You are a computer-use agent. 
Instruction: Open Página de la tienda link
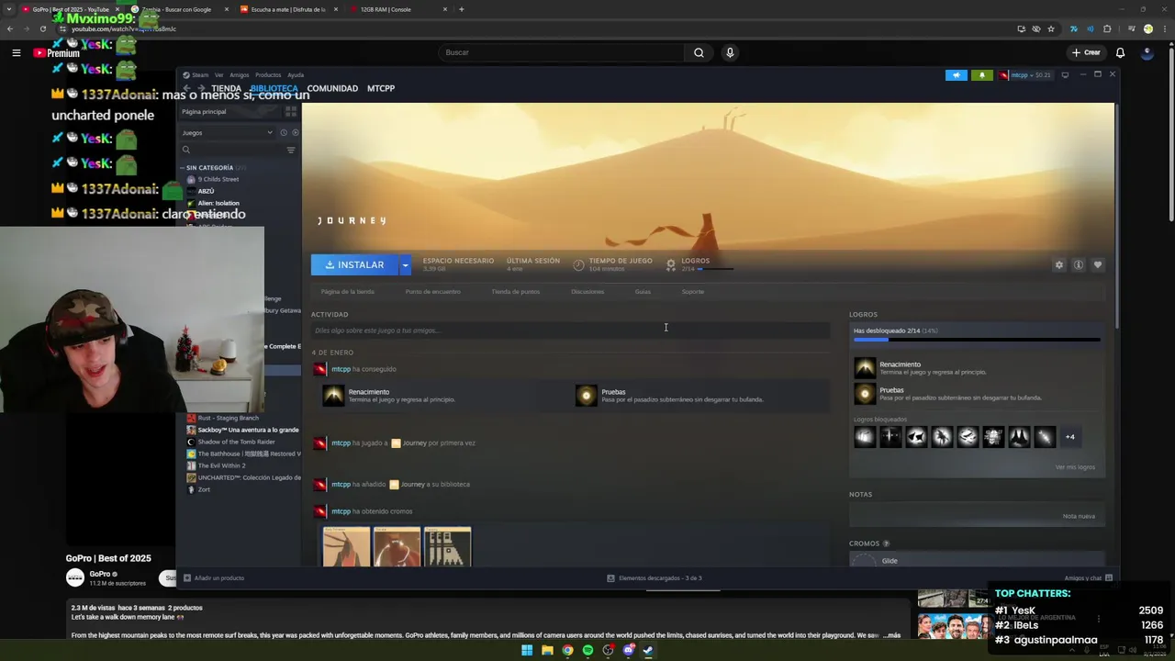(x=348, y=291)
